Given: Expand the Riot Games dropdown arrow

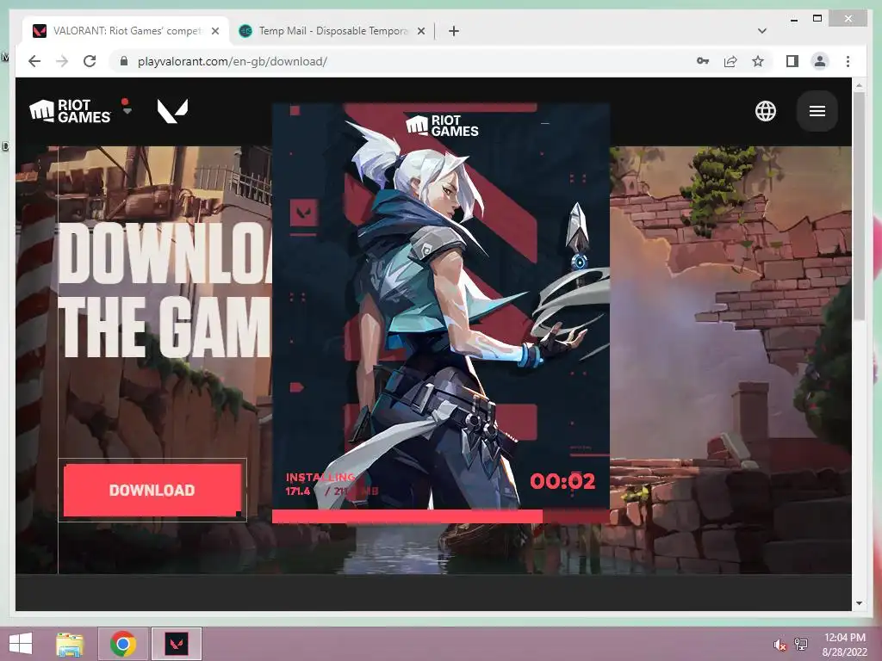Looking at the screenshot, I should (x=127, y=111).
